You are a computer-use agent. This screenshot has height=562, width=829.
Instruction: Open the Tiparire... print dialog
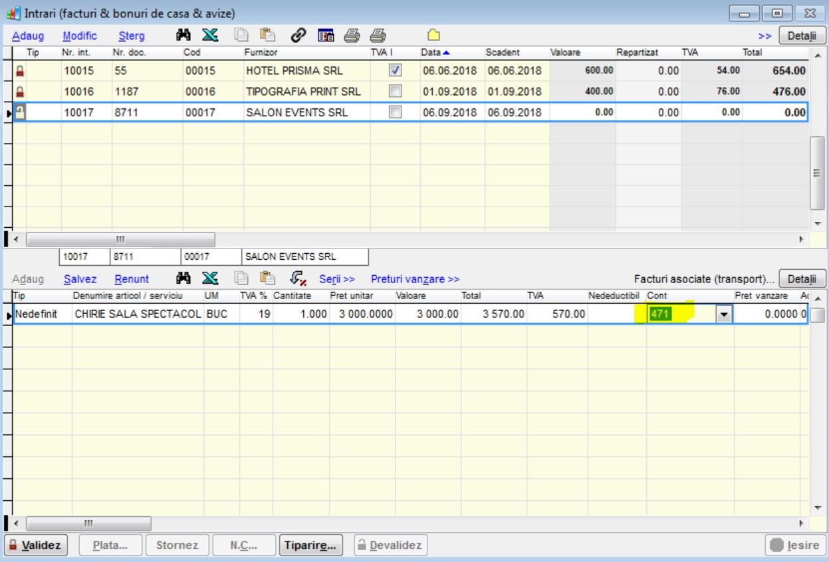coord(311,545)
